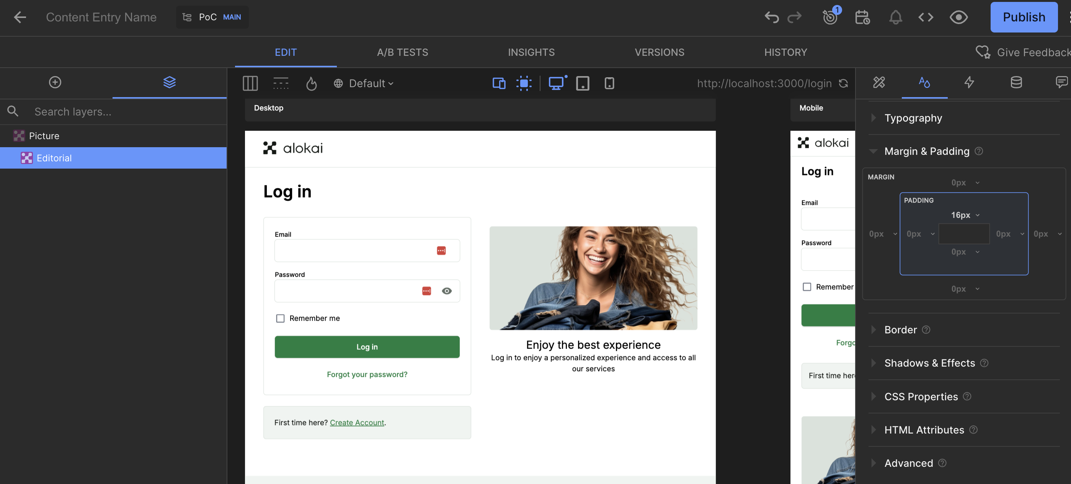This screenshot has height=484, width=1071.
Task: Toggle the selection outline box icon
Action: [524, 83]
